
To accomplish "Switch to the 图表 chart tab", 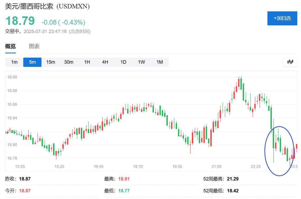I will [34, 46].
